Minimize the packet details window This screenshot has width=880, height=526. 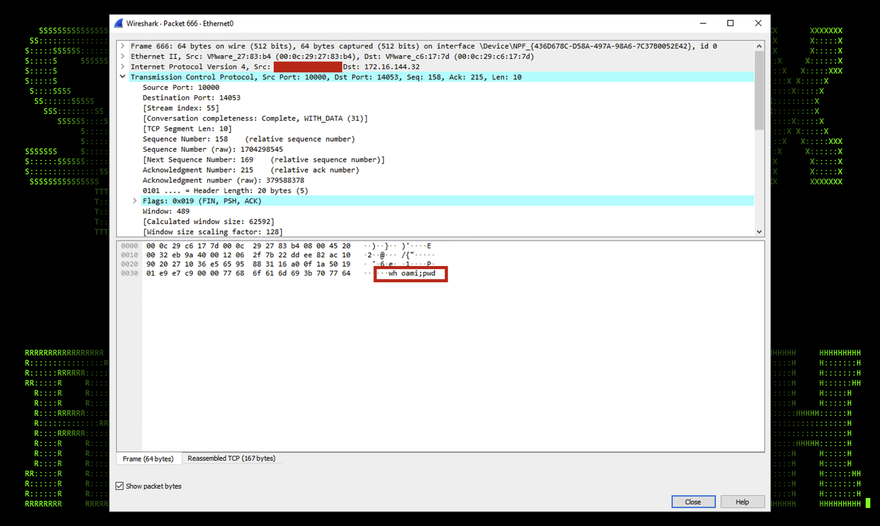(703, 23)
